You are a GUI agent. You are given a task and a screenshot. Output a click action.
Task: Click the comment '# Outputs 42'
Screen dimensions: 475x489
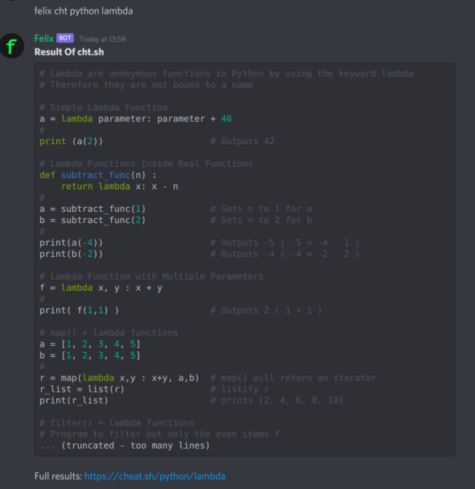(x=242, y=141)
